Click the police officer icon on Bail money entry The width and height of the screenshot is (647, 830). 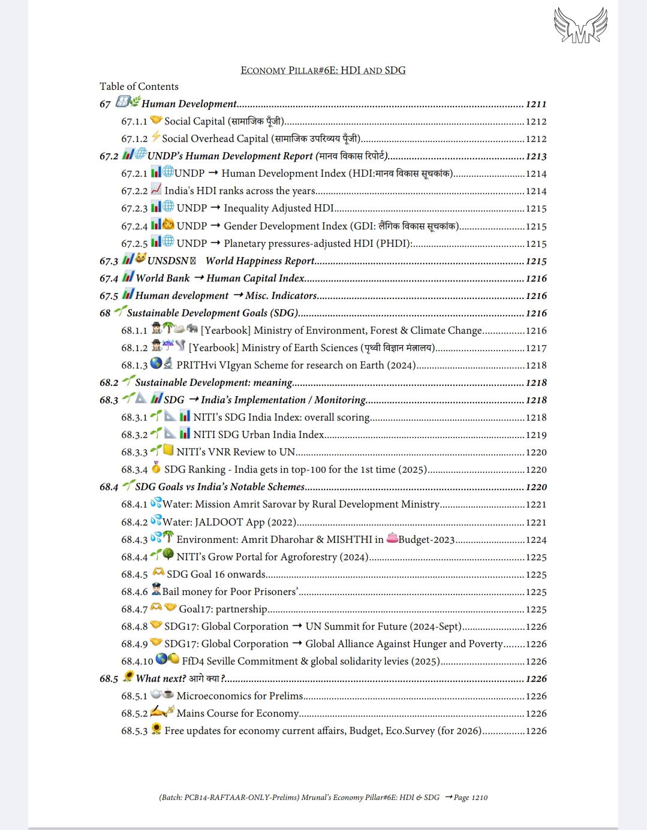coord(155,590)
